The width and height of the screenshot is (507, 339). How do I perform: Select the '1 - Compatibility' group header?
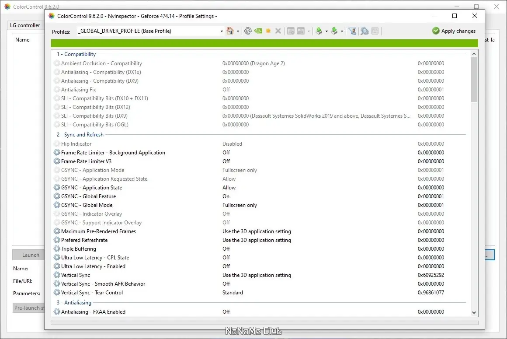pos(76,54)
